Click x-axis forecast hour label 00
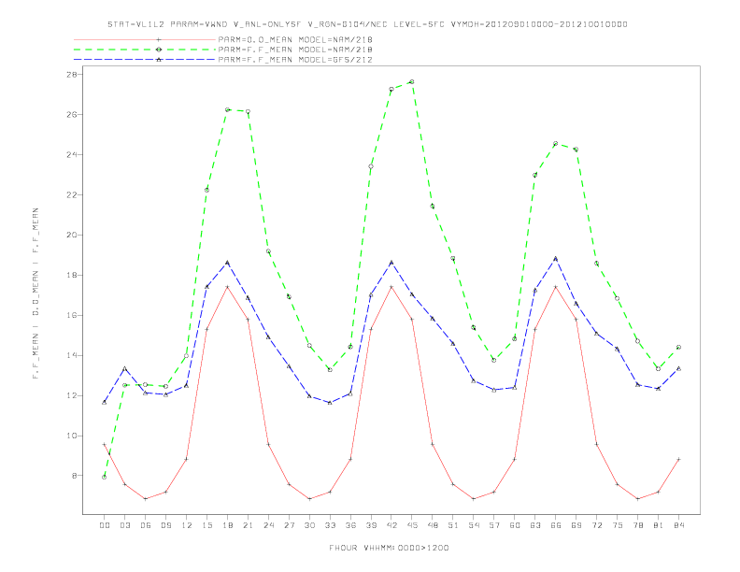The height and width of the screenshot is (572, 740). 105,525
